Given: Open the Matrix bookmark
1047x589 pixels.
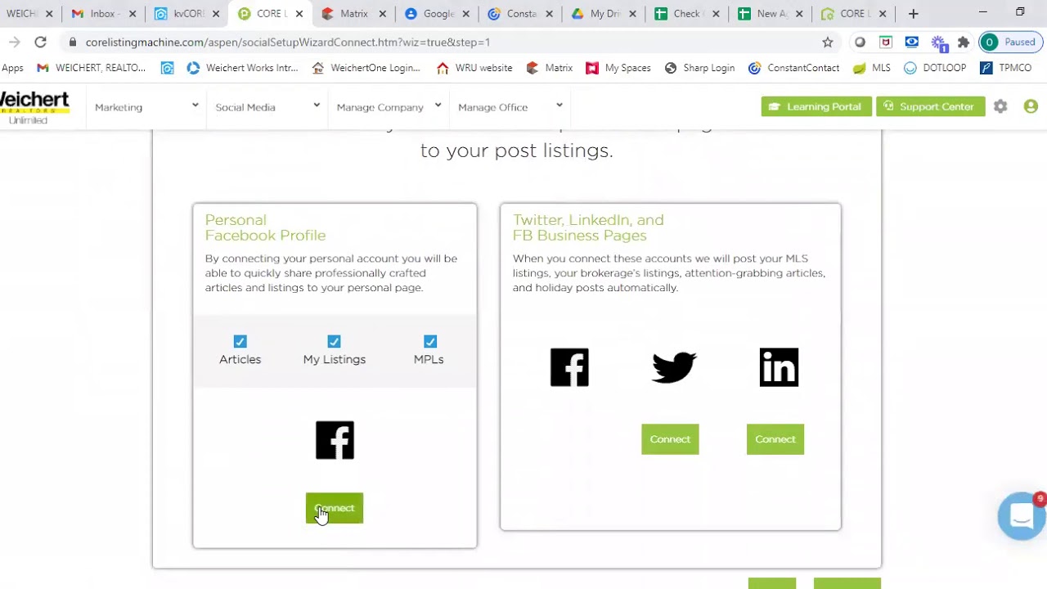Looking at the screenshot, I should point(549,68).
